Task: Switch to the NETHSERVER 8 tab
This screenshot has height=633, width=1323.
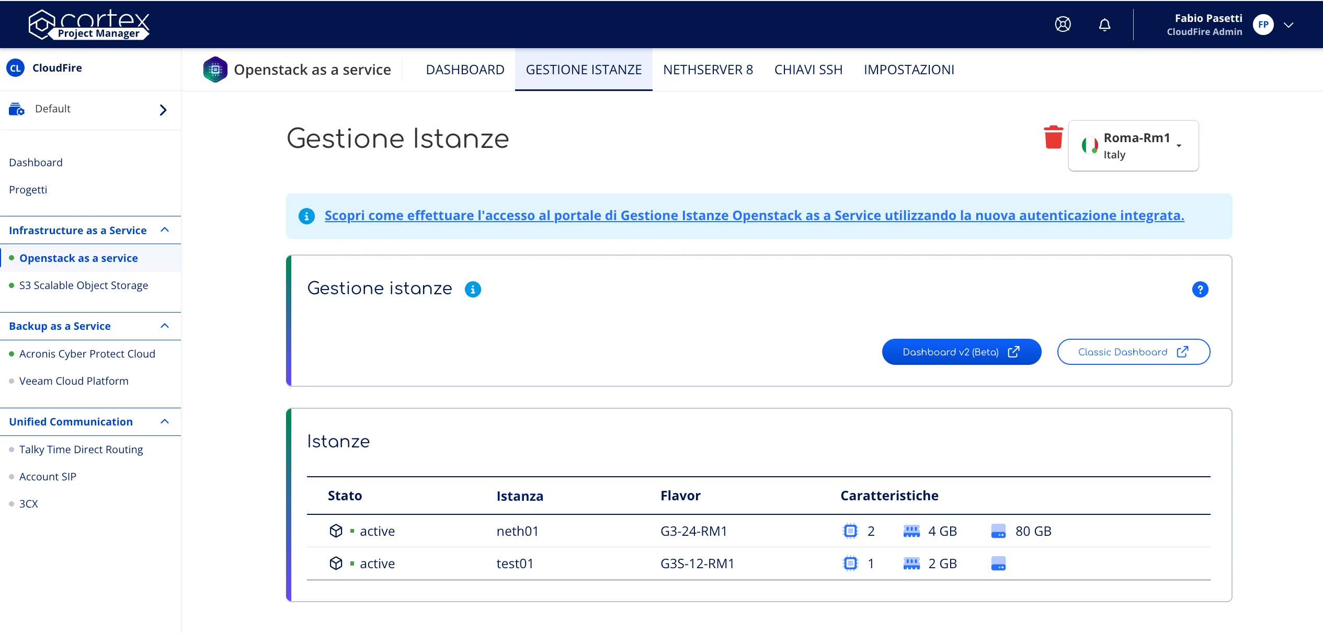Action: click(x=708, y=70)
